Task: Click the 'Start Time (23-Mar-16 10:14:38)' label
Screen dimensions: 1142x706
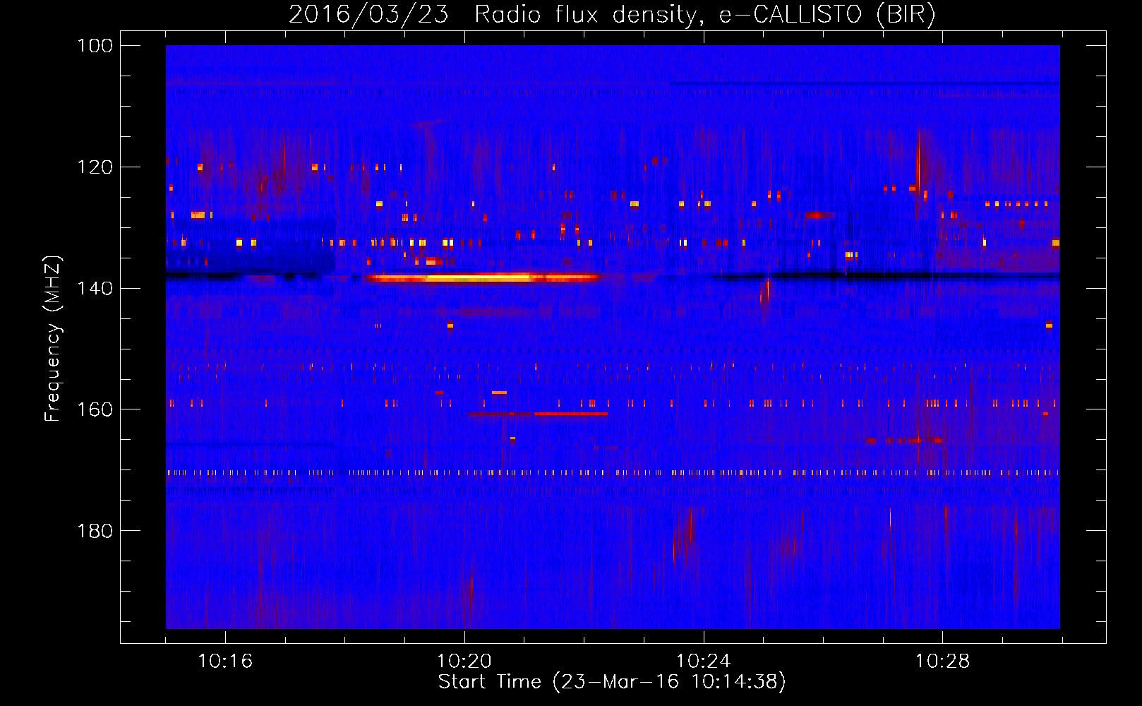Action: 612,682
